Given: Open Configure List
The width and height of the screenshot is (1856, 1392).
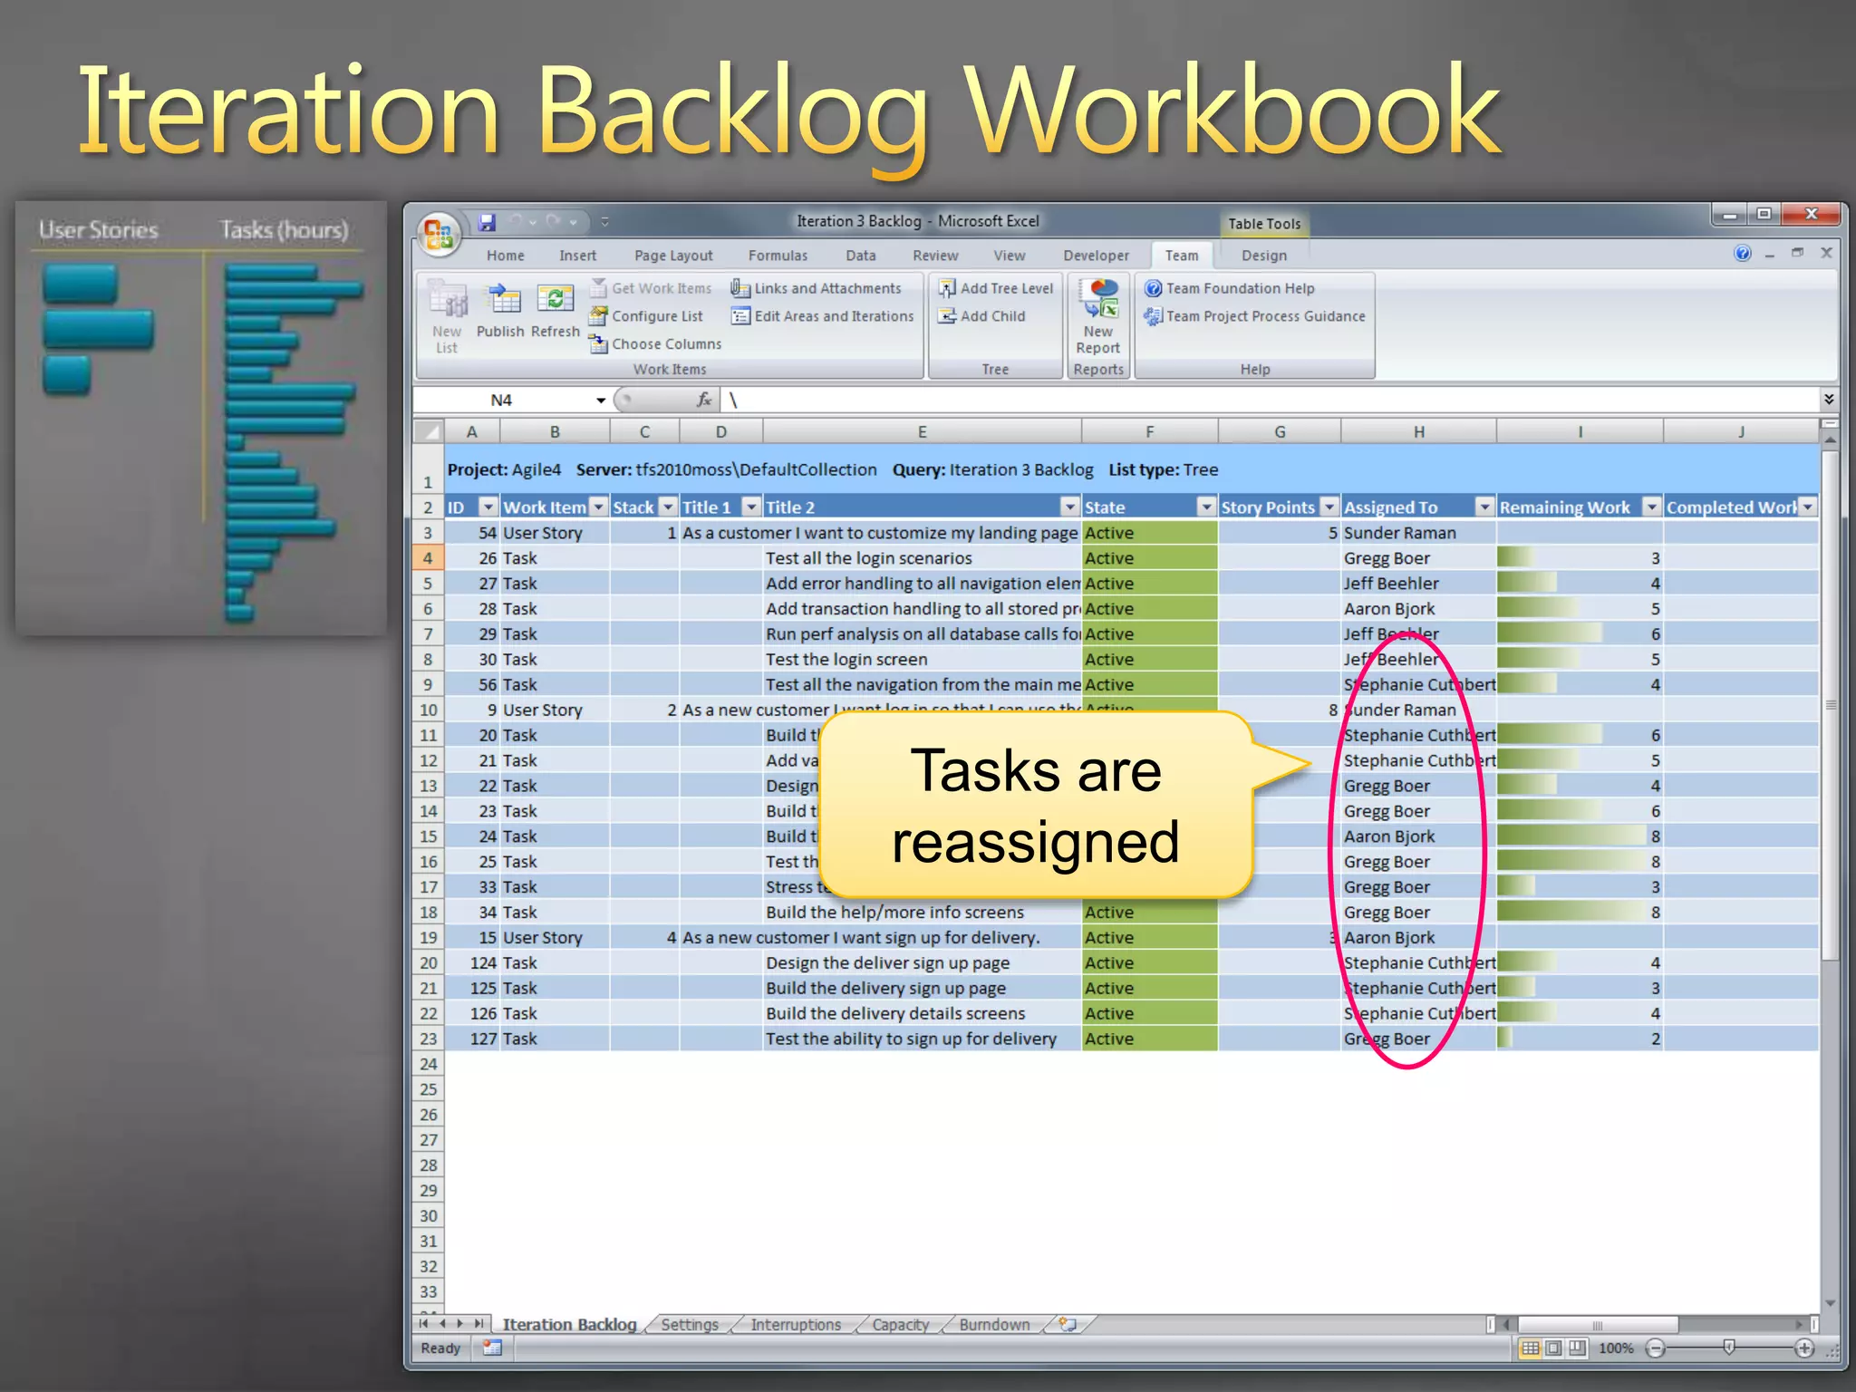Looking at the screenshot, I should click(646, 316).
